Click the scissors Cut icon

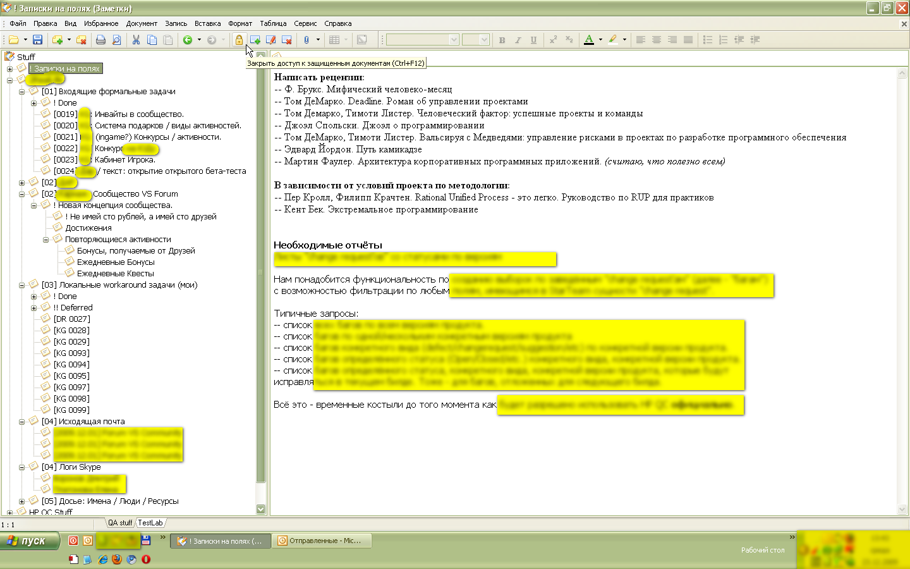(x=136, y=40)
